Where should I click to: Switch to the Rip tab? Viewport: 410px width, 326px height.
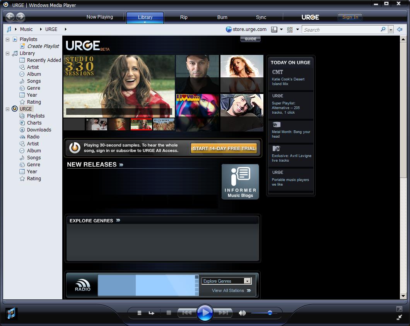(x=184, y=17)
